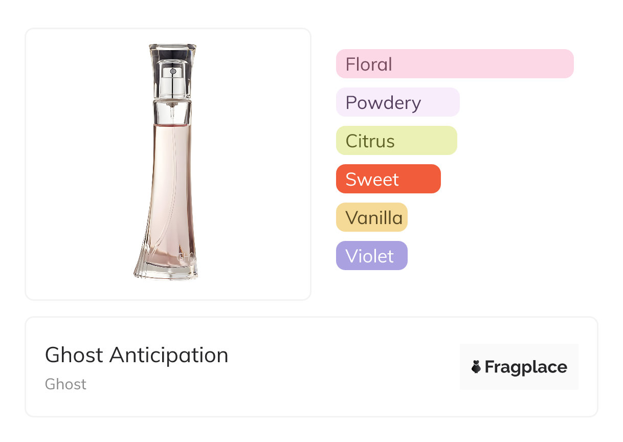This screenshot has width=623, height=442.
Task: Select the Vanilla accord tag
Action: [372, 217]
